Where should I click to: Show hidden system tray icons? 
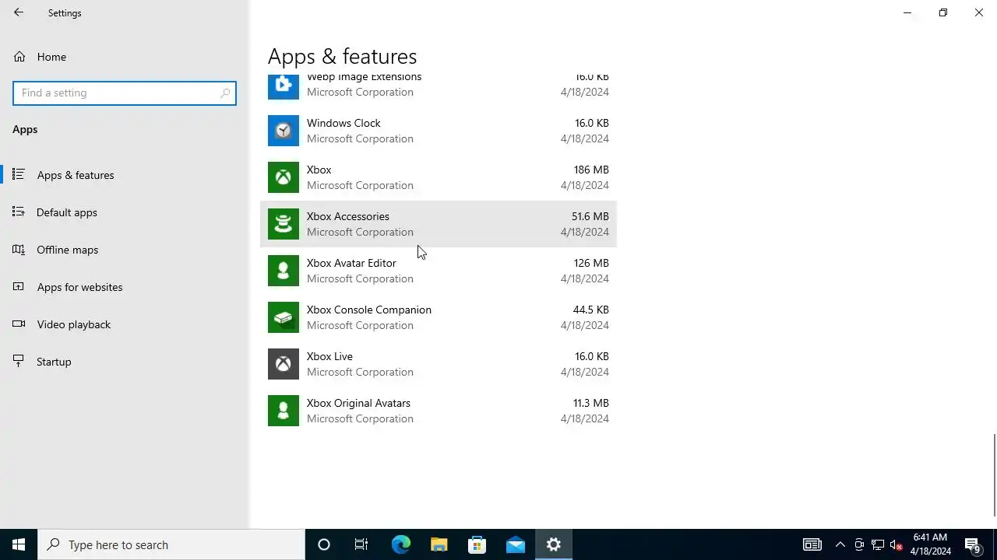840,544
